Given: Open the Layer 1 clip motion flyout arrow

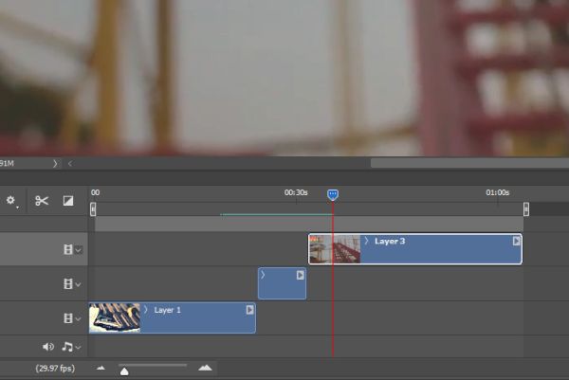Looking at the screenshot, I should [x=249, y=310].
